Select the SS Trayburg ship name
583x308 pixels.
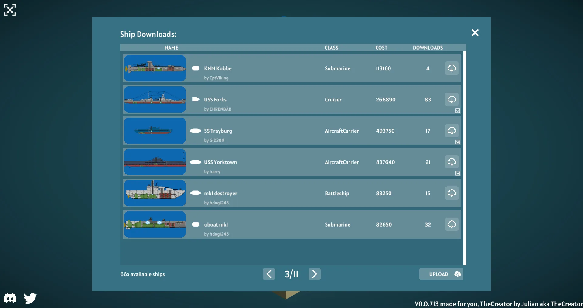tap(218, 131)
